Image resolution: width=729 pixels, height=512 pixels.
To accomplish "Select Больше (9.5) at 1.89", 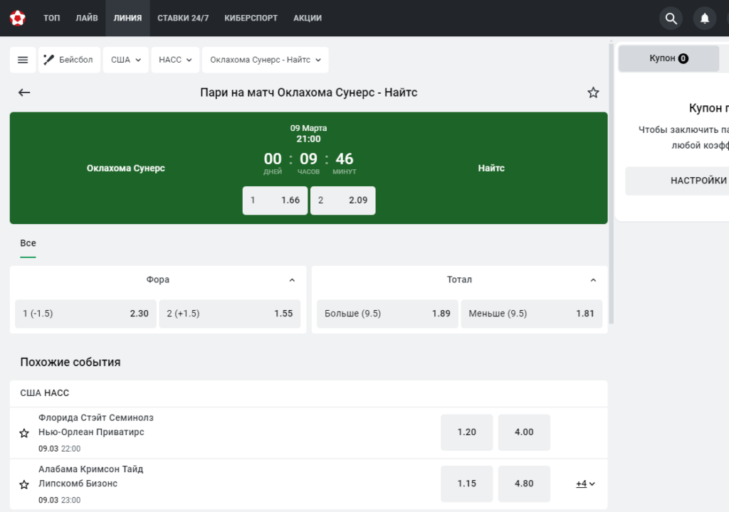I will pyautogui.click(x=387, y=314).
